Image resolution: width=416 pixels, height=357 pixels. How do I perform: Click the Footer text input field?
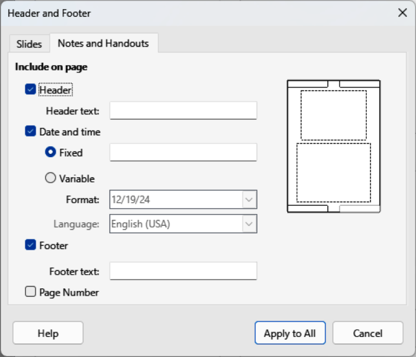point(183,271)
